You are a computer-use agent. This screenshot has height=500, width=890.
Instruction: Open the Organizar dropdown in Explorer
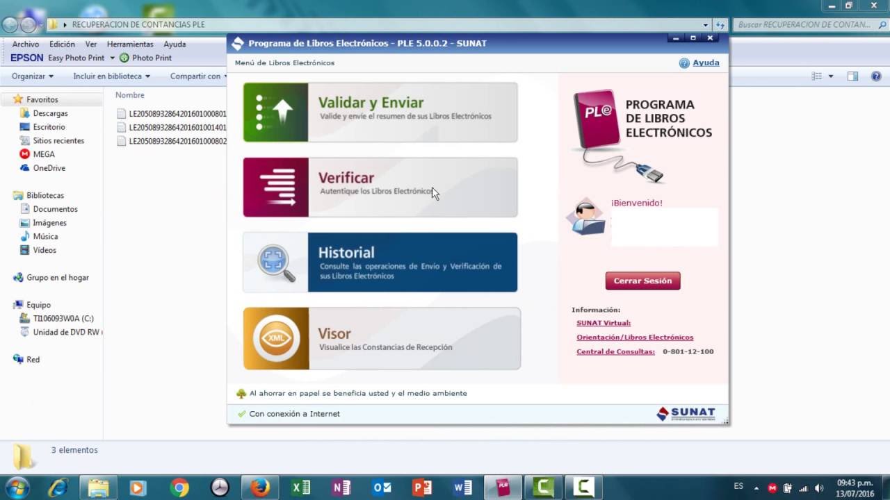33,76
